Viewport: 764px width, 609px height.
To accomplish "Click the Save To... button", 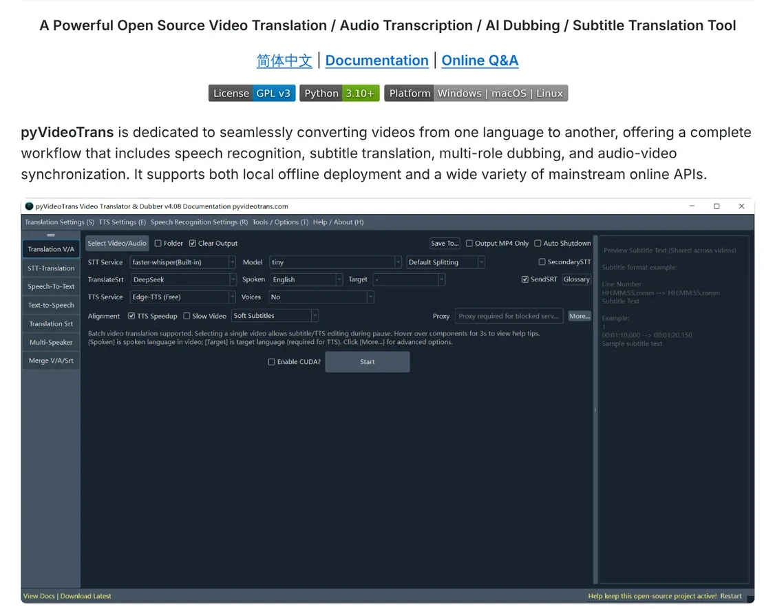I will coord(445,243).
